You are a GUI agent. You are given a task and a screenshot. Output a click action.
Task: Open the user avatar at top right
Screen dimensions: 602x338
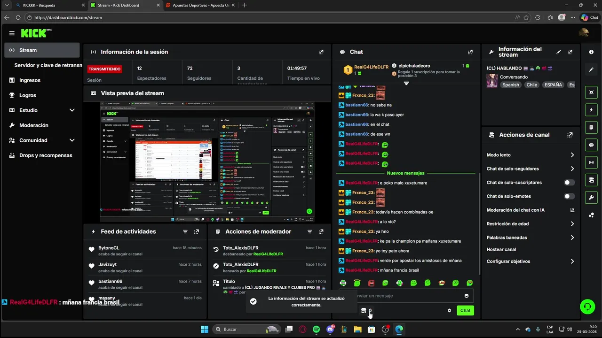point(584,33)
